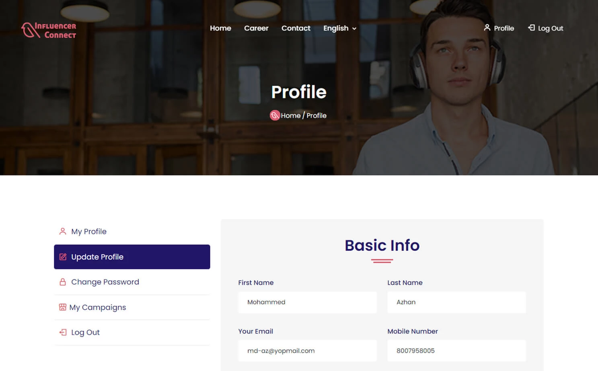598x371 pixels.
Task: Open the Career page from navbar
Action: 256,28
